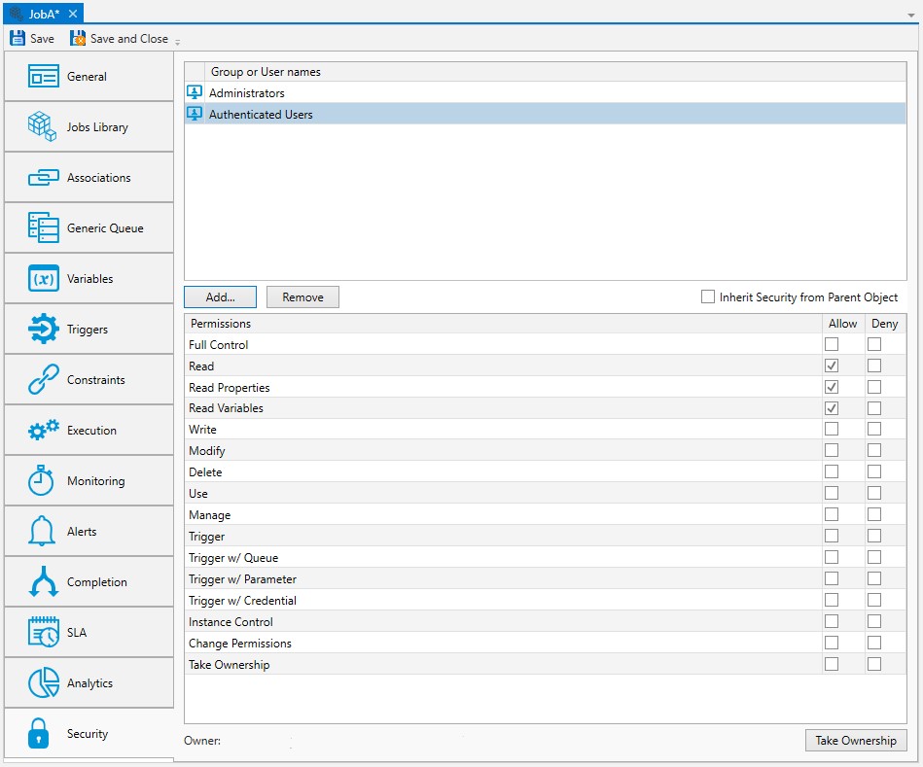Switch to the Variables tab
Image resolution: width=923 pixels, height=767 pixels.
(x=89, y=278)
